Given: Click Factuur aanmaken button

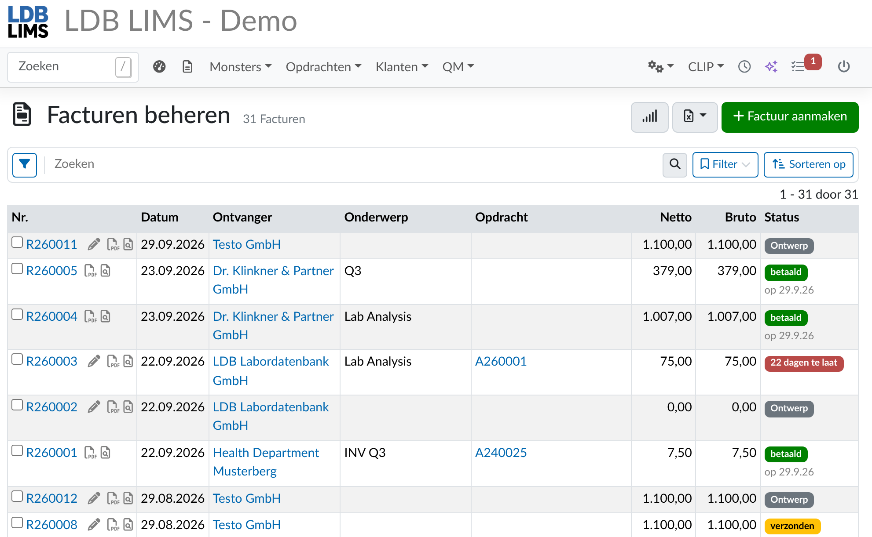Looking at the screenshot, I should coord(790,117).
